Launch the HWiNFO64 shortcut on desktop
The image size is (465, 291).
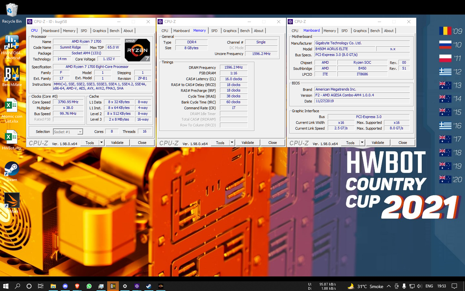point(12,47)
